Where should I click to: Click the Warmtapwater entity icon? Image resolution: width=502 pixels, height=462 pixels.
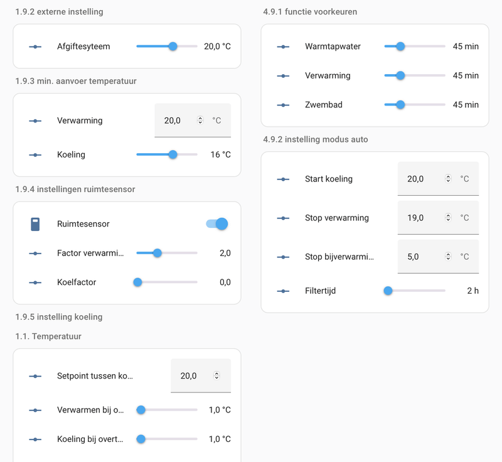(x=284, y=46)
